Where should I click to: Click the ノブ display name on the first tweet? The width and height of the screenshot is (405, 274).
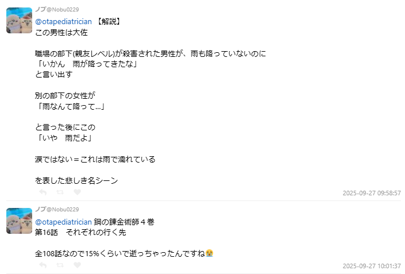pos(40,9)
